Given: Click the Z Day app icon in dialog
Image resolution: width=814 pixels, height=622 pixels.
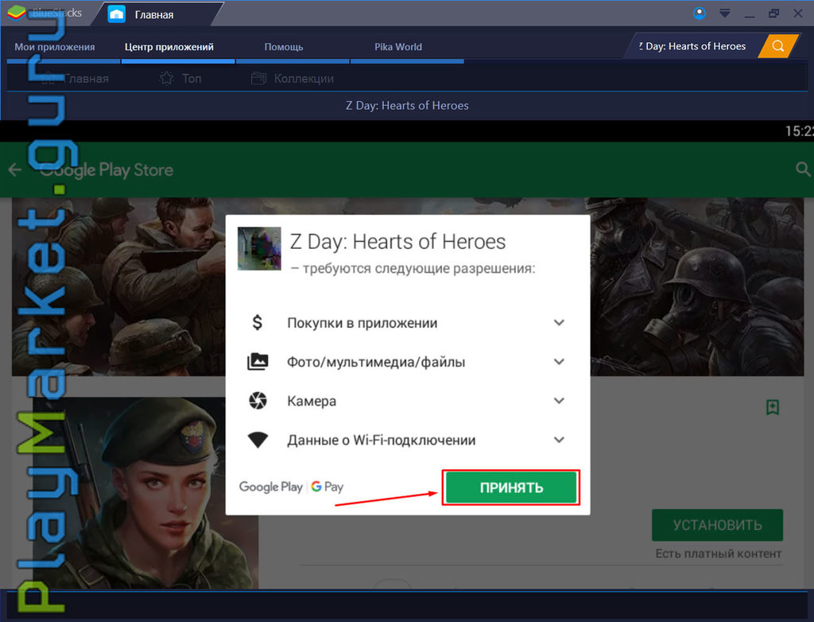Looking at the screenshot, I should 259,248.
